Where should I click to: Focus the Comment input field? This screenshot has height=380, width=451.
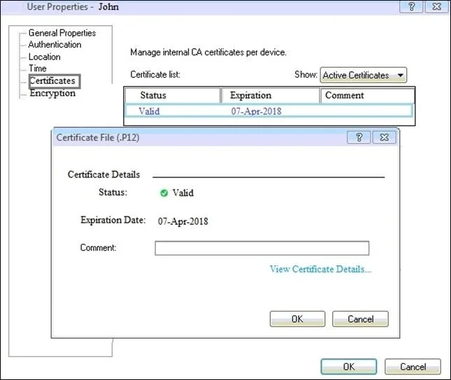coord(262,248)
